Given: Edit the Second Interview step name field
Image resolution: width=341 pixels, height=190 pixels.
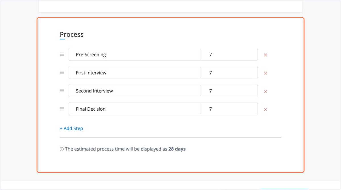Looking at the screenshot, I should pyautogui.click(x=135, y=91).
